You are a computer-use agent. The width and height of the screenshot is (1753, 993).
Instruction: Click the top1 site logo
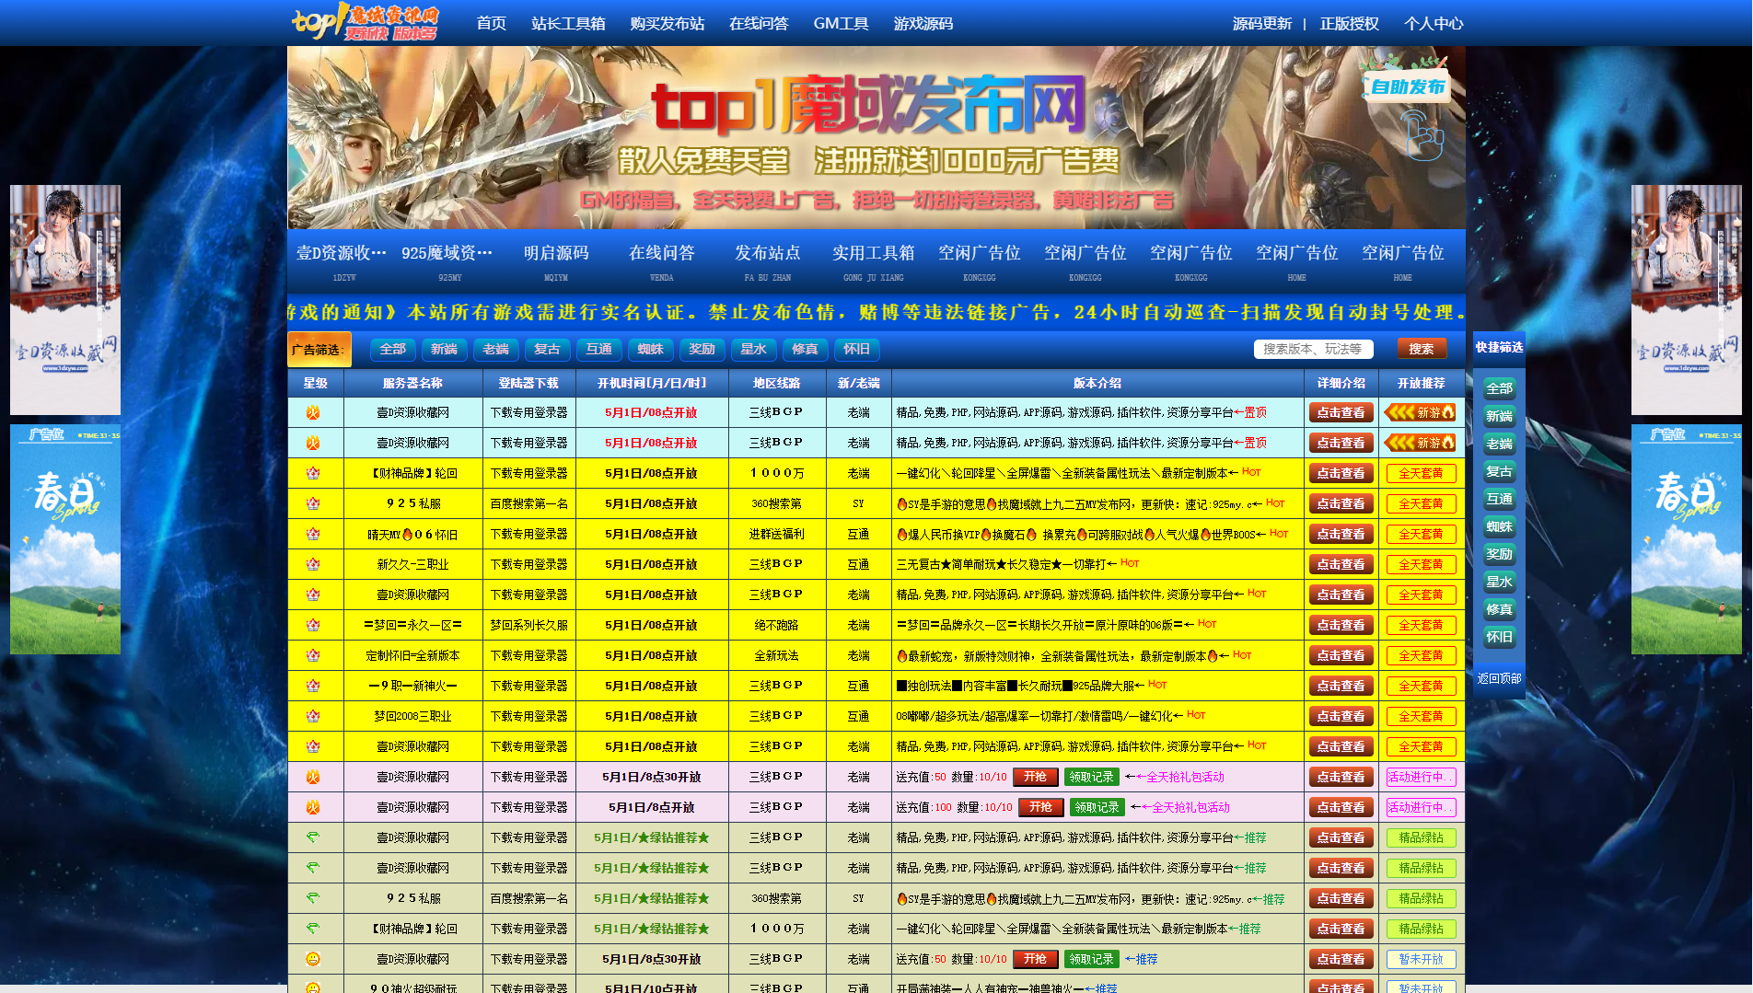click(365, 22)
